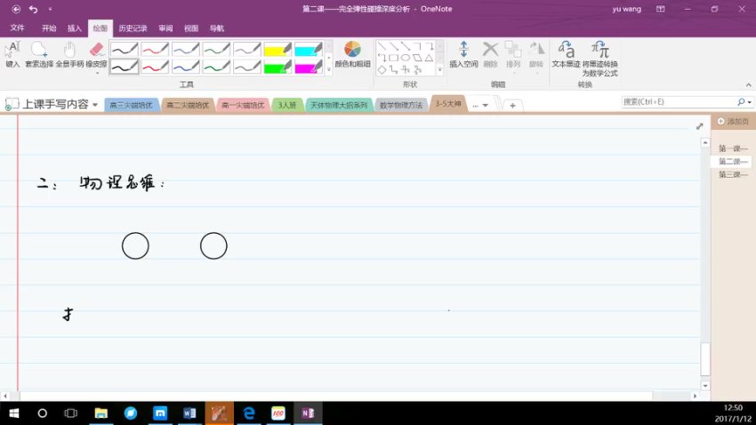
Task: Open Color & Thickness (颜色和粗细) settings
Action: [352, 54]
